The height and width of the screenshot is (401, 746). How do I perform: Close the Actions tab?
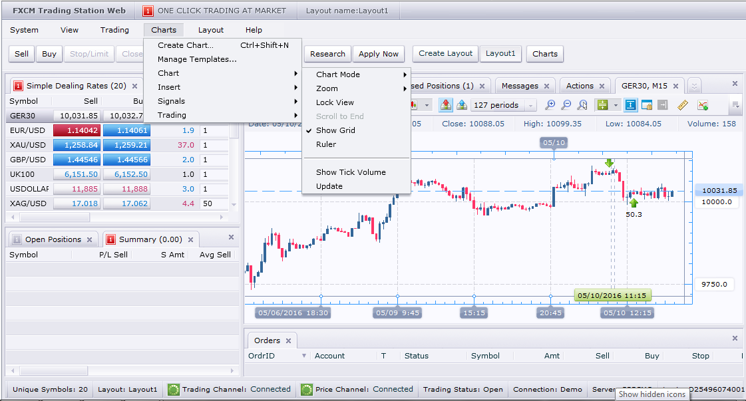click(602, 86)
